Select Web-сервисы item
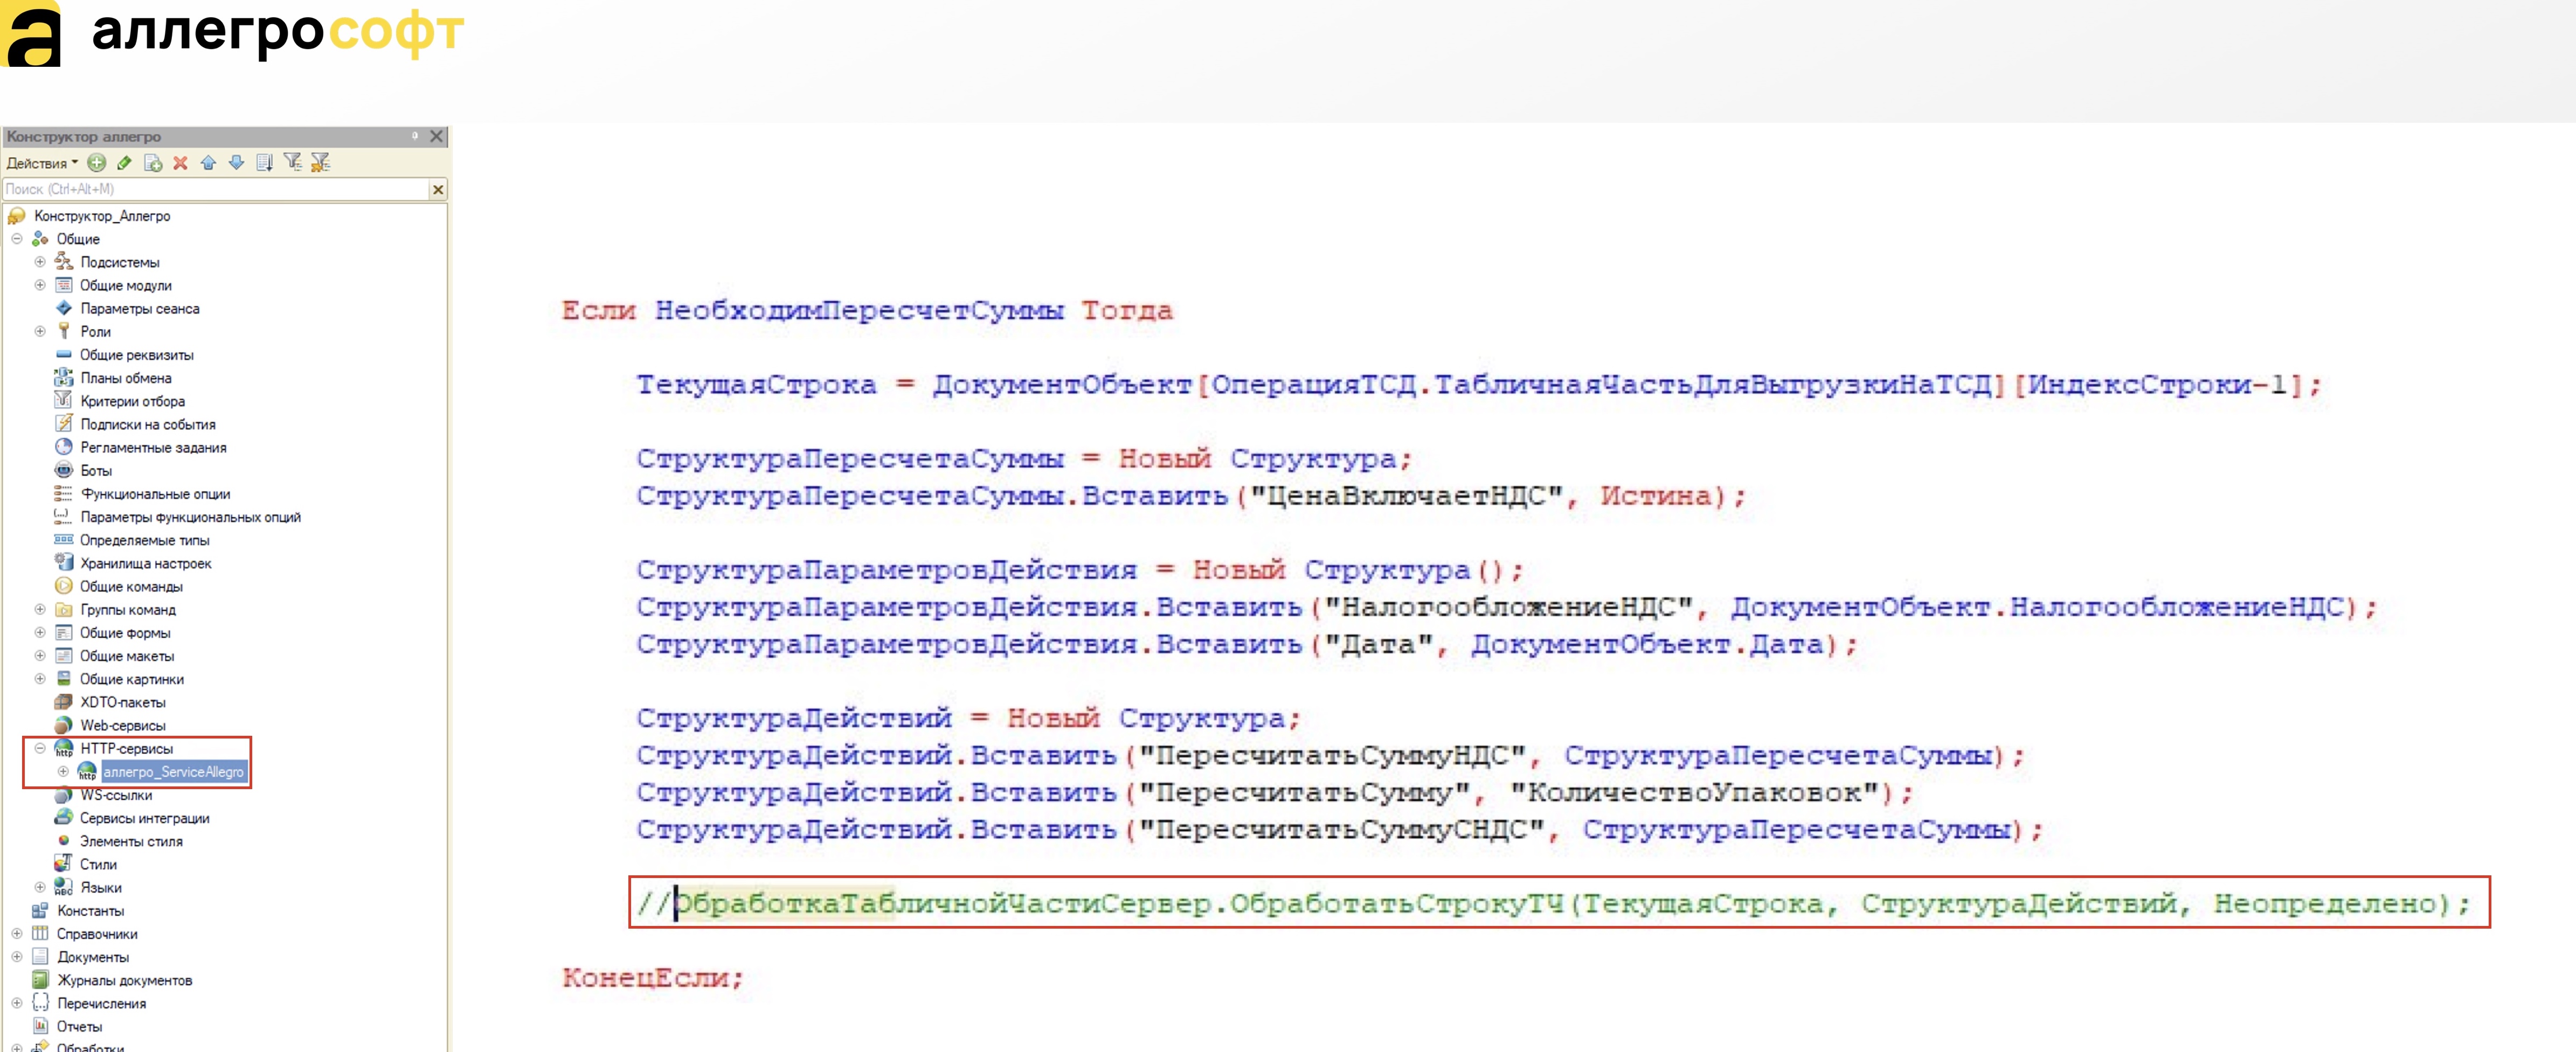The image size is (2576, 1052). 123,725
